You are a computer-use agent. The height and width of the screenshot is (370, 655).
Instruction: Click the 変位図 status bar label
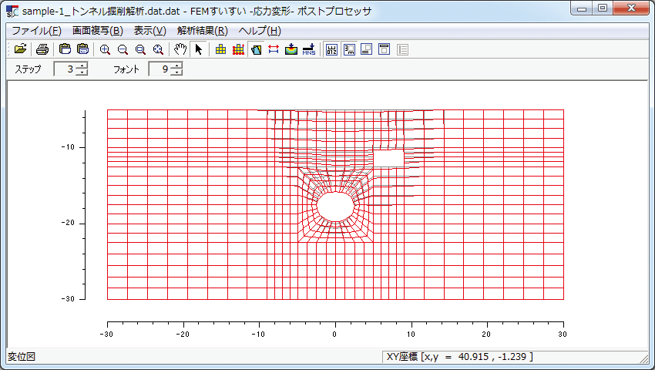point(22,357)
